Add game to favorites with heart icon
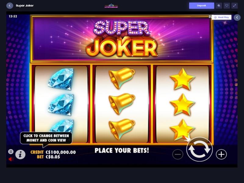Screen dimensions: 244x183 [227, 5]
